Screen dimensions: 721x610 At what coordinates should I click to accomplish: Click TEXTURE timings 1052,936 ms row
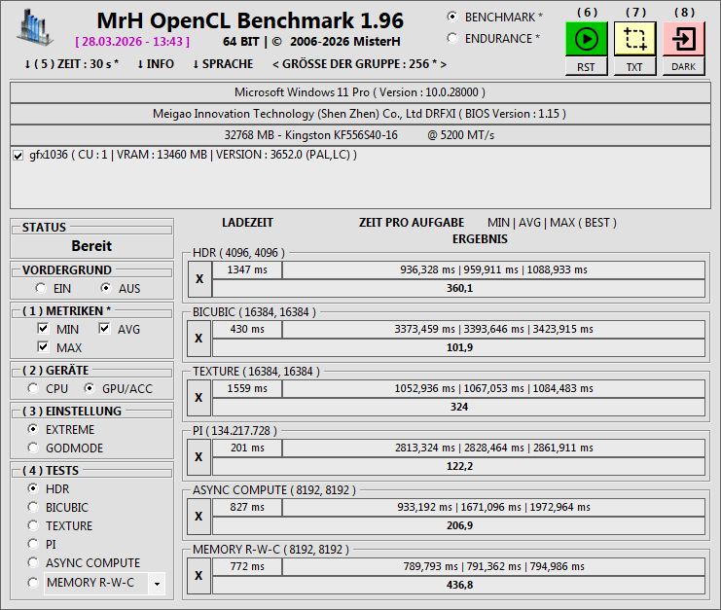pyautogui.click(x=494, y=388)
